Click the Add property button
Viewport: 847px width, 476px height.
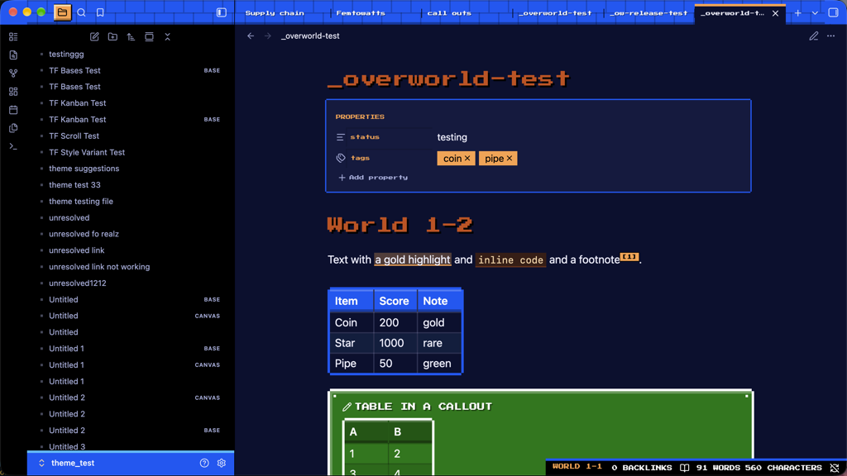(x=373, y=178)
